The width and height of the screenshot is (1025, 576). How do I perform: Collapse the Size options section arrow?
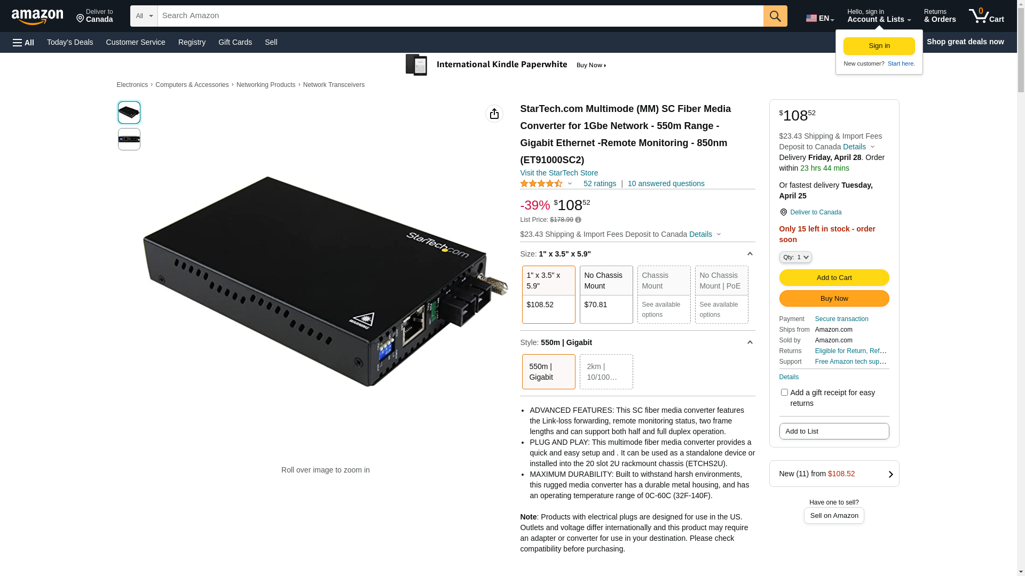750,254
